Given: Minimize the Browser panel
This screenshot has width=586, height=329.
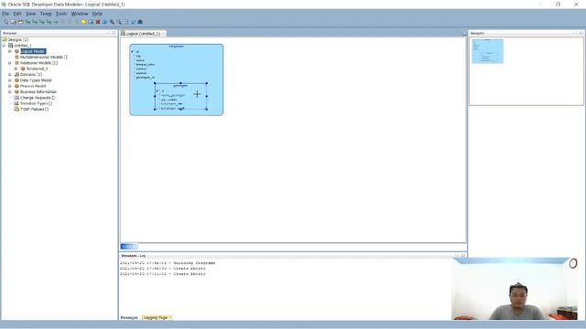Looking at the screenshot, I should (107, 33).
